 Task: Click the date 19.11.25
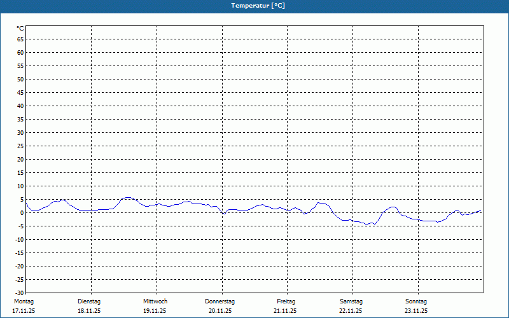[155, 311]
